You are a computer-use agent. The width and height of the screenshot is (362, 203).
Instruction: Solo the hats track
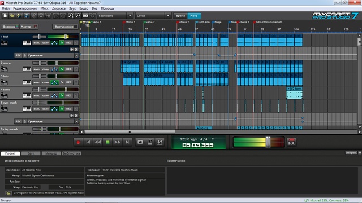[45, 82]
